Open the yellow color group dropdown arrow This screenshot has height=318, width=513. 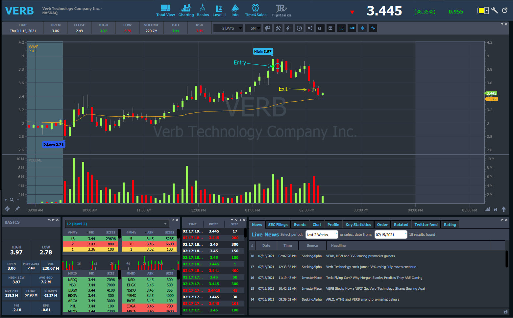tap(487, 11)
